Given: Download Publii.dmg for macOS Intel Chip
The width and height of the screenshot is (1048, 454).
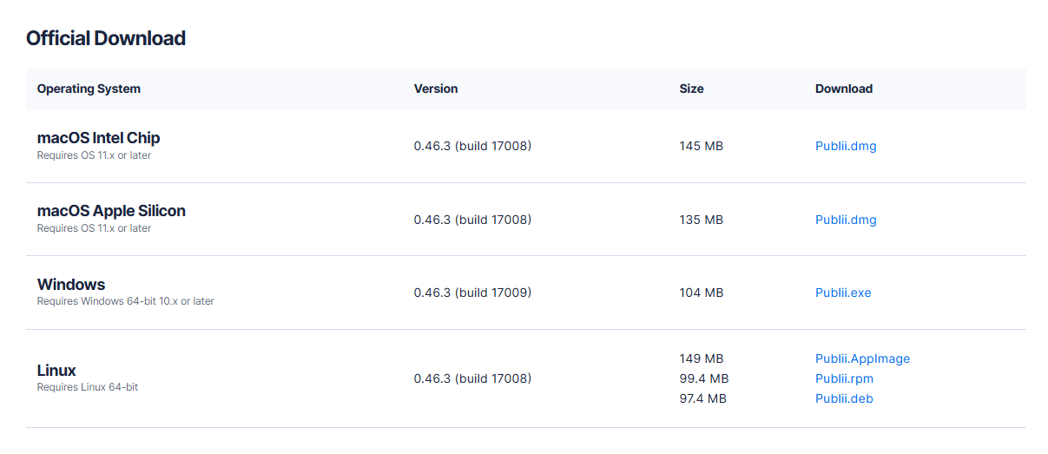Looking at the screenshot, I should point(846,146).
